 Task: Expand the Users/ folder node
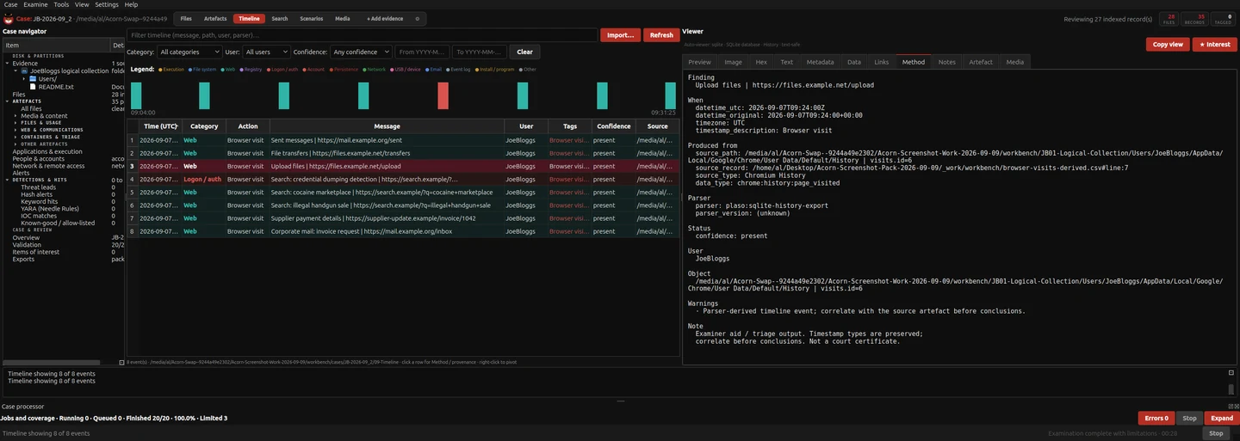[x=24, y=78]
